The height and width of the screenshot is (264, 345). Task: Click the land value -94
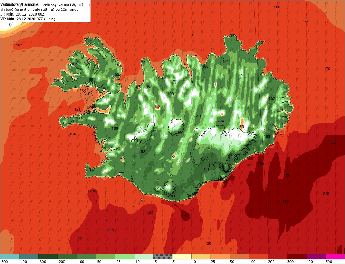click(221, 121)
